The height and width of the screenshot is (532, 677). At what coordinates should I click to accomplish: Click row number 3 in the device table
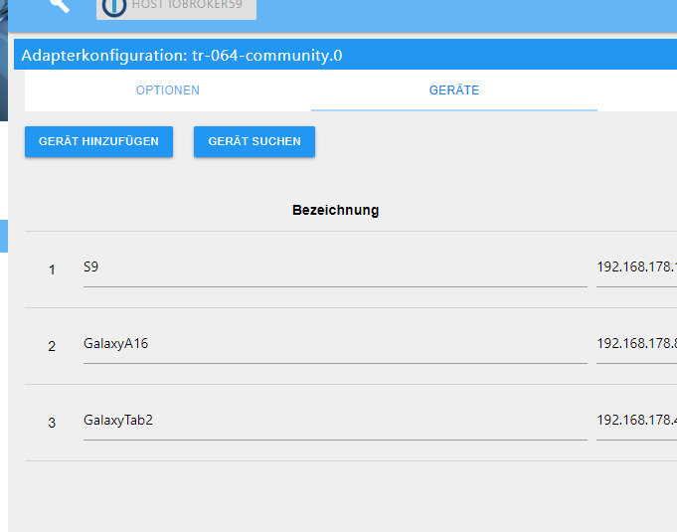point(52,423)
